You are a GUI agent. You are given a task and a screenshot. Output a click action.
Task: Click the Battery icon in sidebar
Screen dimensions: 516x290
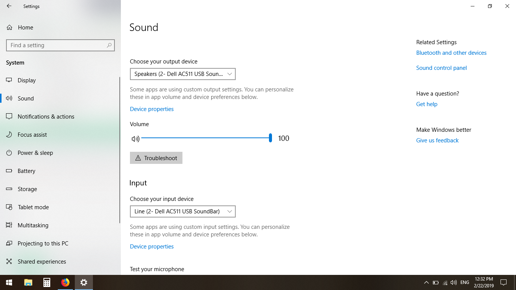[9, 171]
